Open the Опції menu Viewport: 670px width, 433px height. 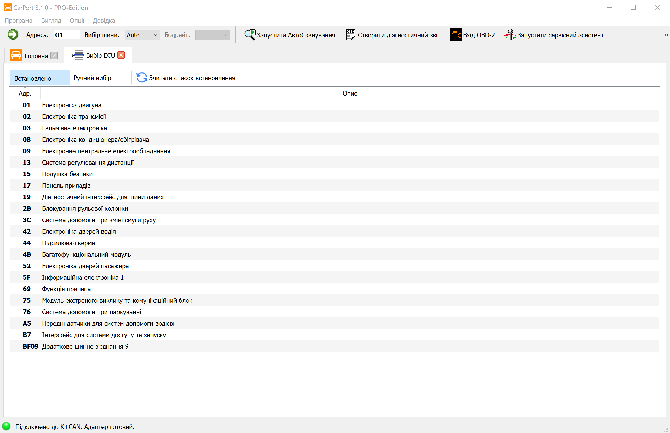pyautogui.click(x=77, y=21)
